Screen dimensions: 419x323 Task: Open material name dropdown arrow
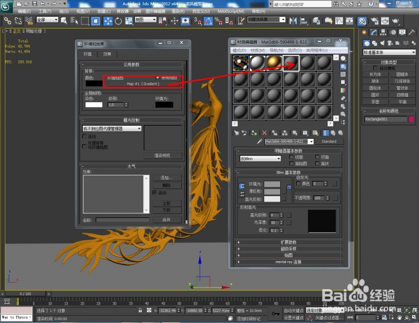tap(311, 141)
